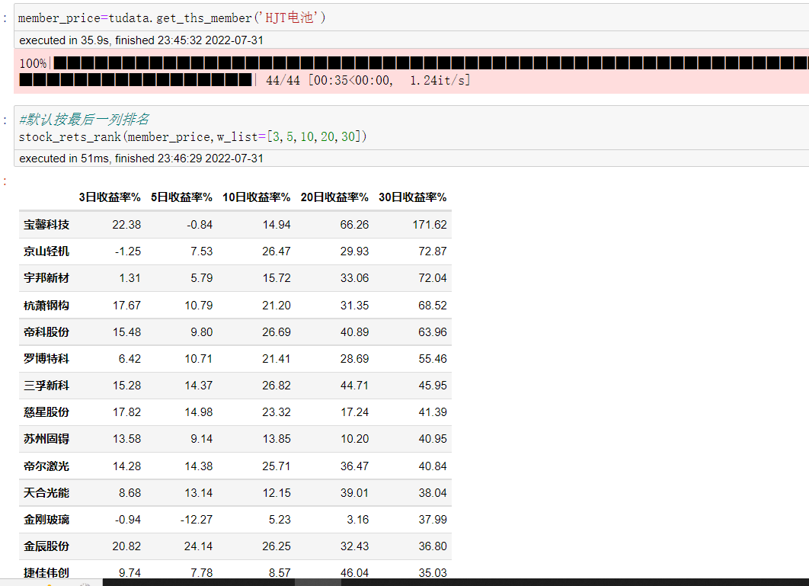Click value 72.04 in 宇邦新材 row
This screenshot has width=809, height=586.
point(433,278)
